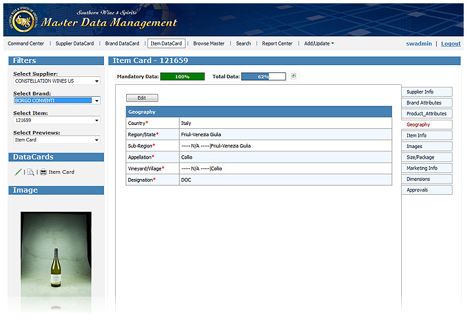Click the refresh icon beside Total Data bar
Viewport: 467px width, 323px height.
click(x=293, y=76)
